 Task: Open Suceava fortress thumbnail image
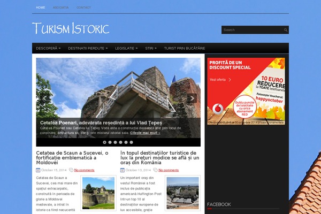98,193
